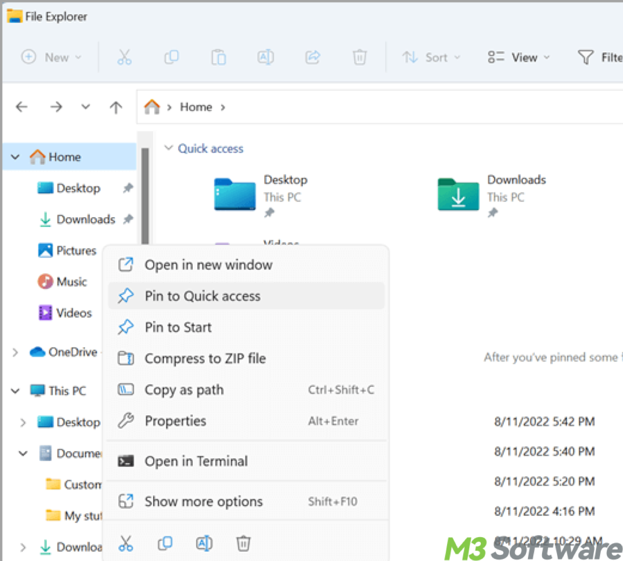
Task: Expand Downloads under This PC
Action: pos(23,546)
